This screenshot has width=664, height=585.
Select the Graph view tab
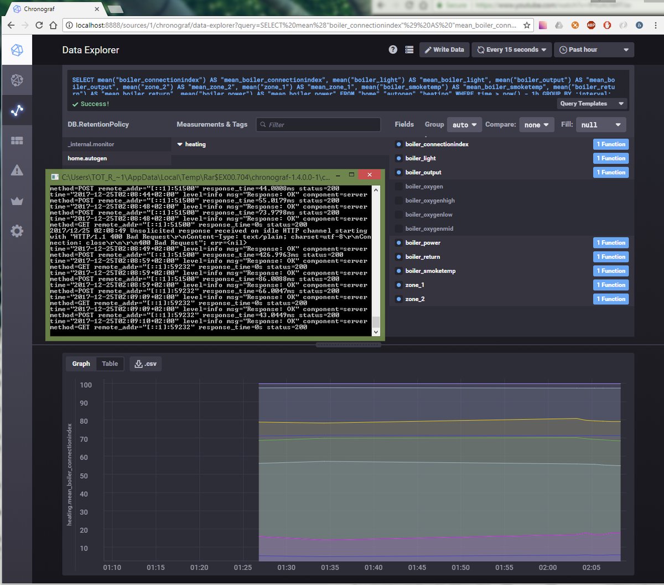81,364
